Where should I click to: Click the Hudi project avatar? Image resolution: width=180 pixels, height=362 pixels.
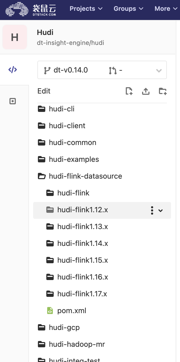click(x=15, y=37)
